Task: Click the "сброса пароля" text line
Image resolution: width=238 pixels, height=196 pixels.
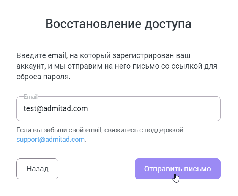Action: point(44,77)
